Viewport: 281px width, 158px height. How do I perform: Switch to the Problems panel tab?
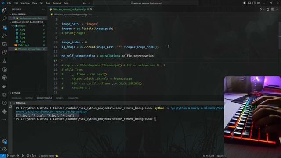(17, 98)
